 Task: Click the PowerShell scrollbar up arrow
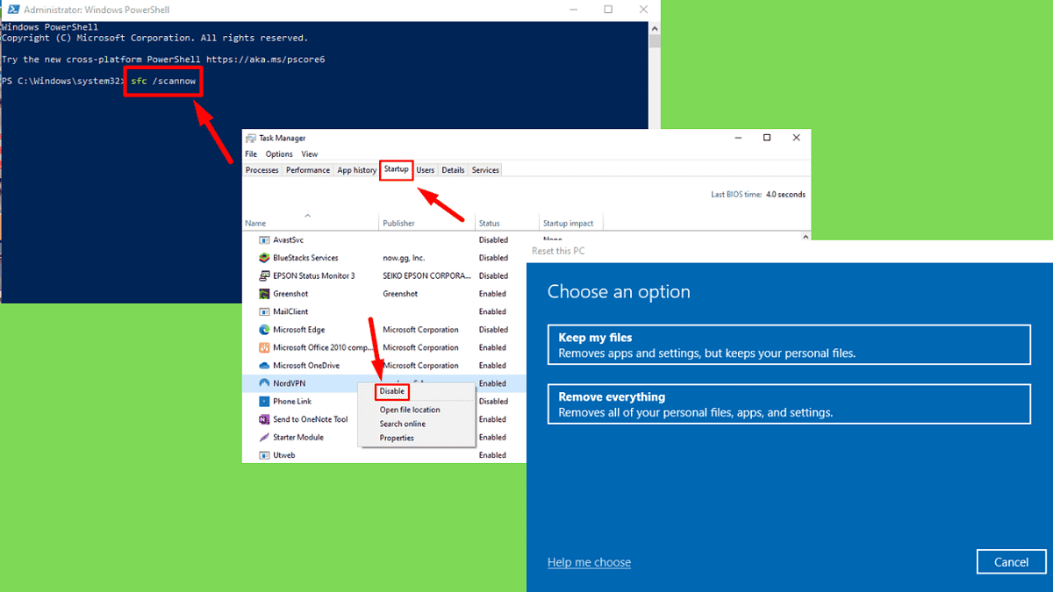[654, 28]
